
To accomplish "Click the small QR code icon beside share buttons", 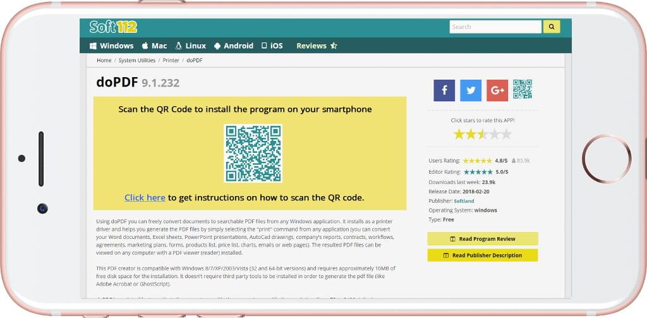I will click(523, 90).
